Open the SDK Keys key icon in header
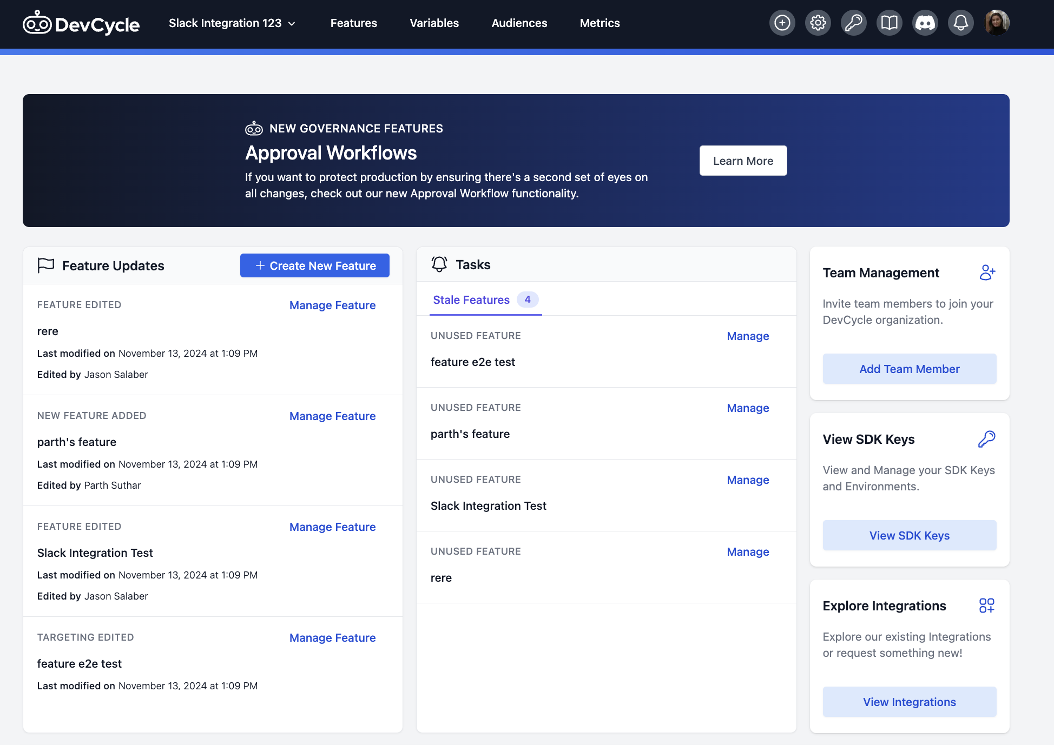 (853, 23)
